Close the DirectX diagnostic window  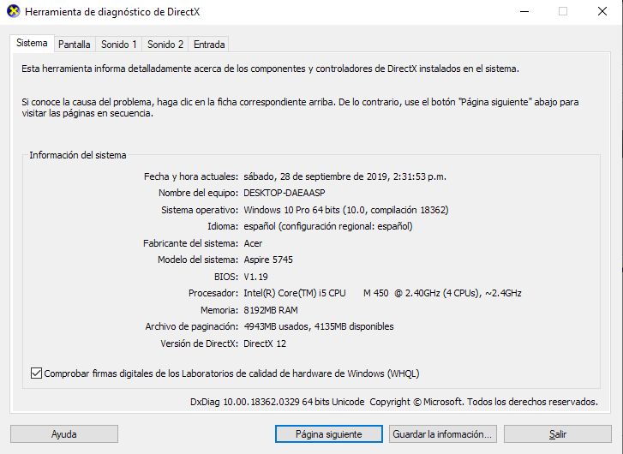point(602,11)
